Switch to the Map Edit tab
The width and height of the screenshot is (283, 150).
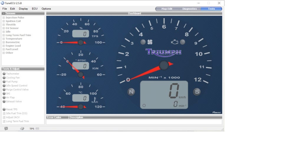tap(167, 9)
